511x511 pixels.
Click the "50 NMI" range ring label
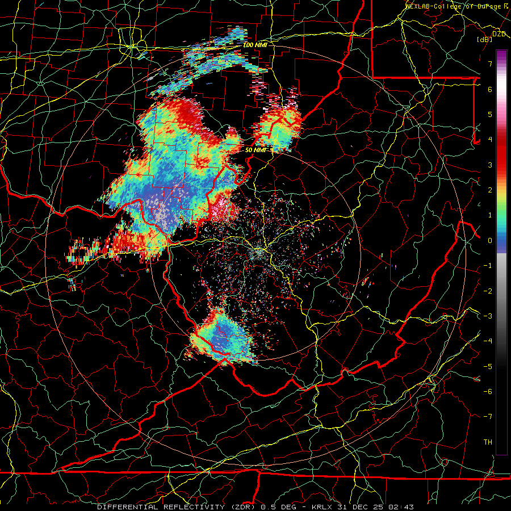point(256,150)
